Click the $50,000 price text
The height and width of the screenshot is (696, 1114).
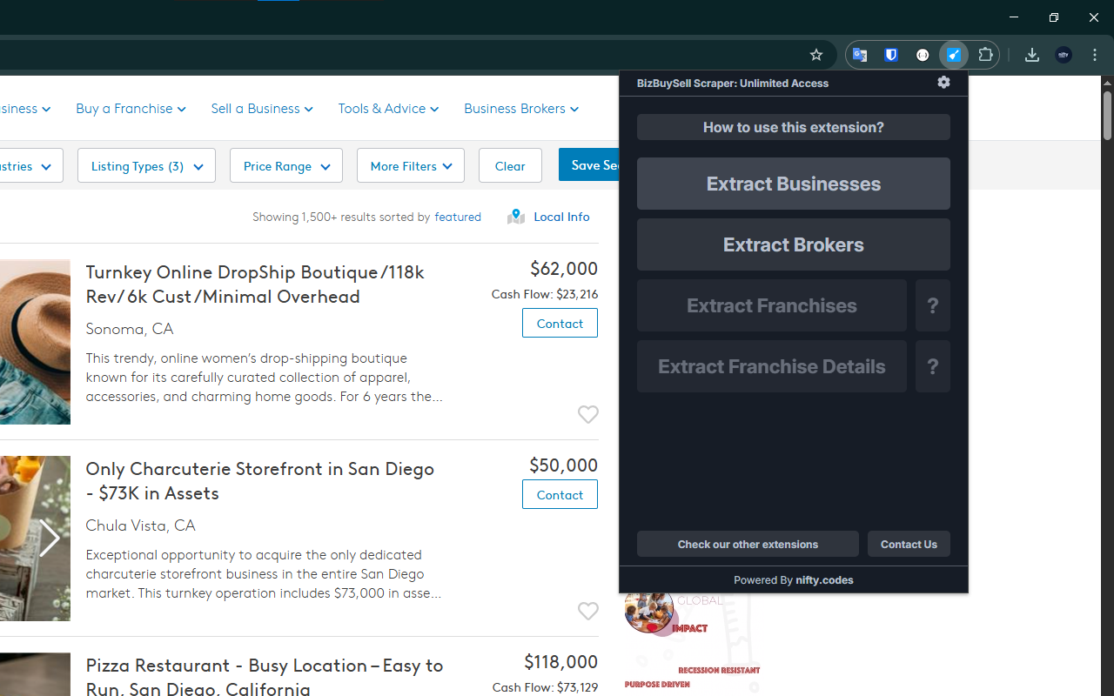(x=564, y=465)
